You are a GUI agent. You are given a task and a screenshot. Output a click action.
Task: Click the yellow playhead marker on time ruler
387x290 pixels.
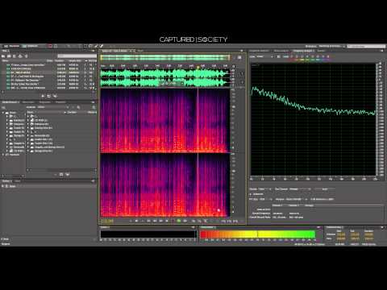[198, 67]
